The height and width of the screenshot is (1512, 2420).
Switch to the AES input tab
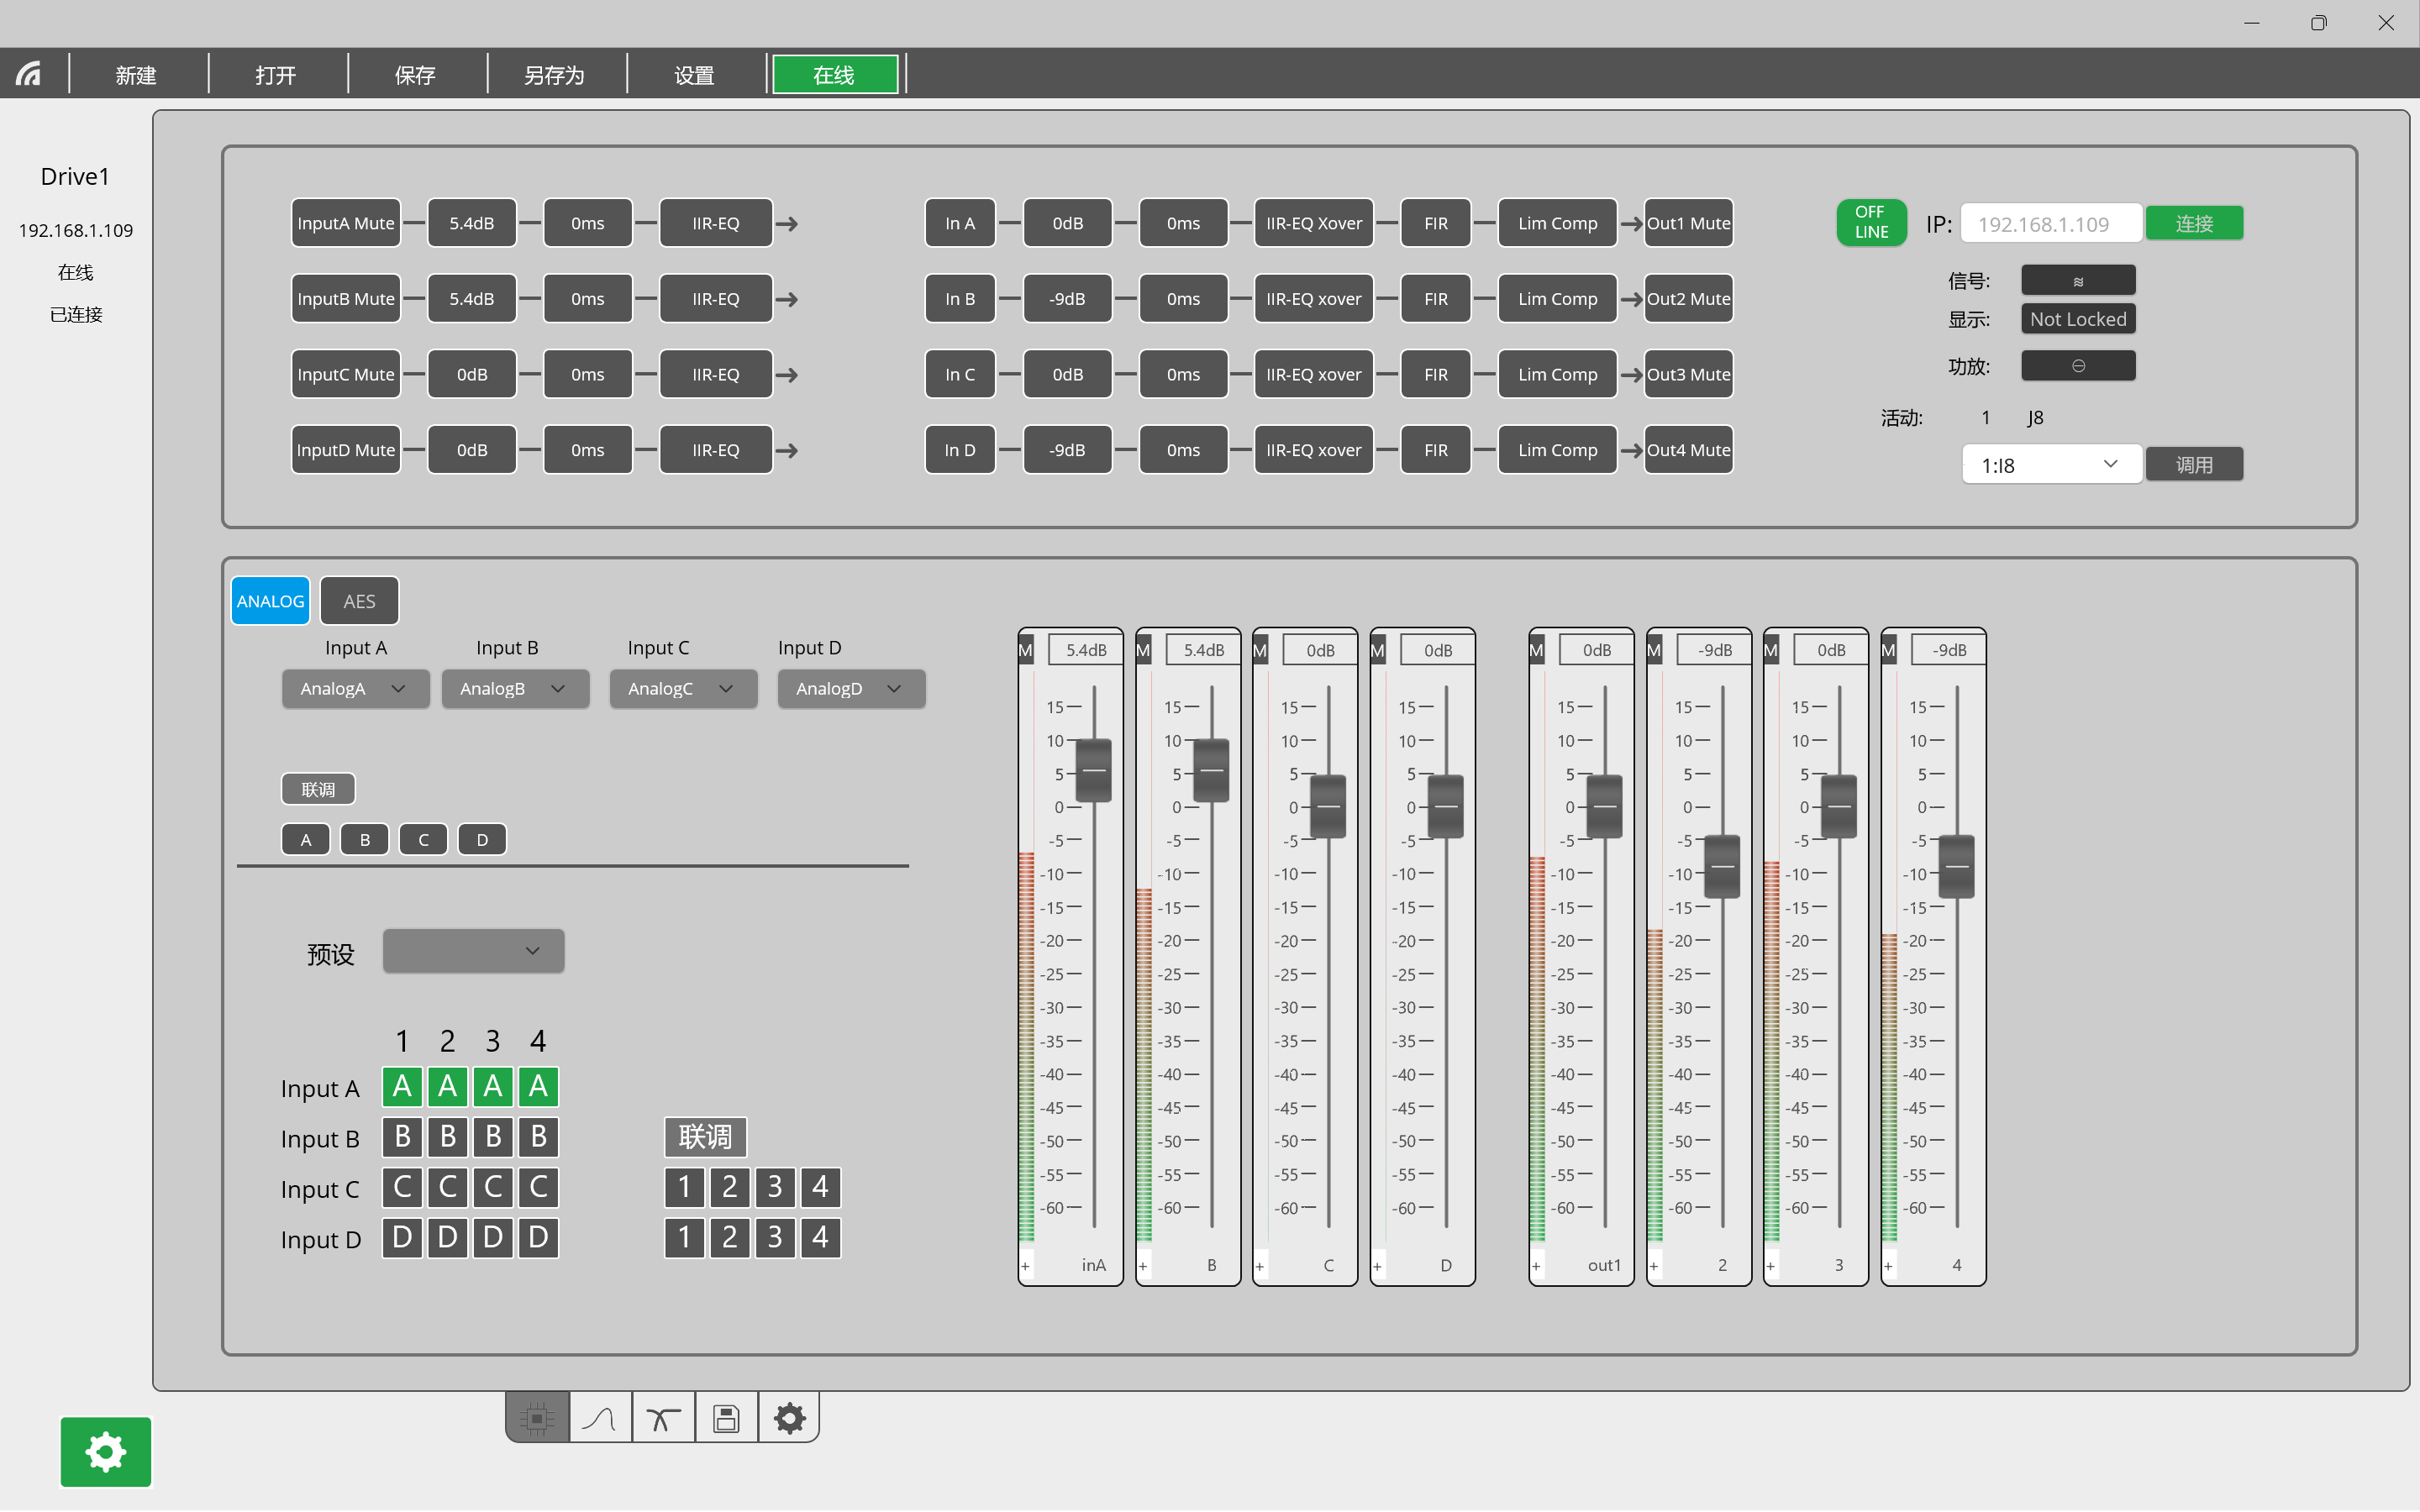point(359,601)
